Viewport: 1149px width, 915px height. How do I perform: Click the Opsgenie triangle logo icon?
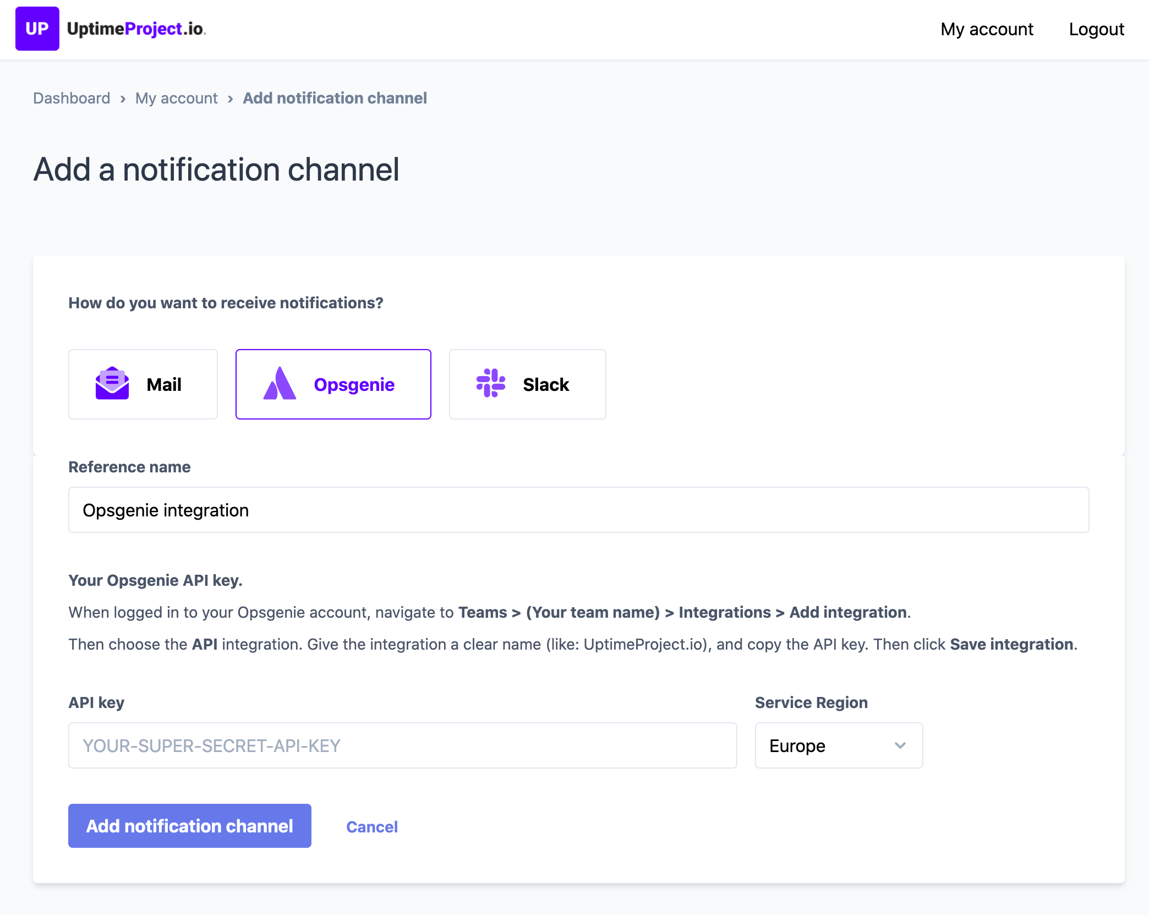click(279, 383)
